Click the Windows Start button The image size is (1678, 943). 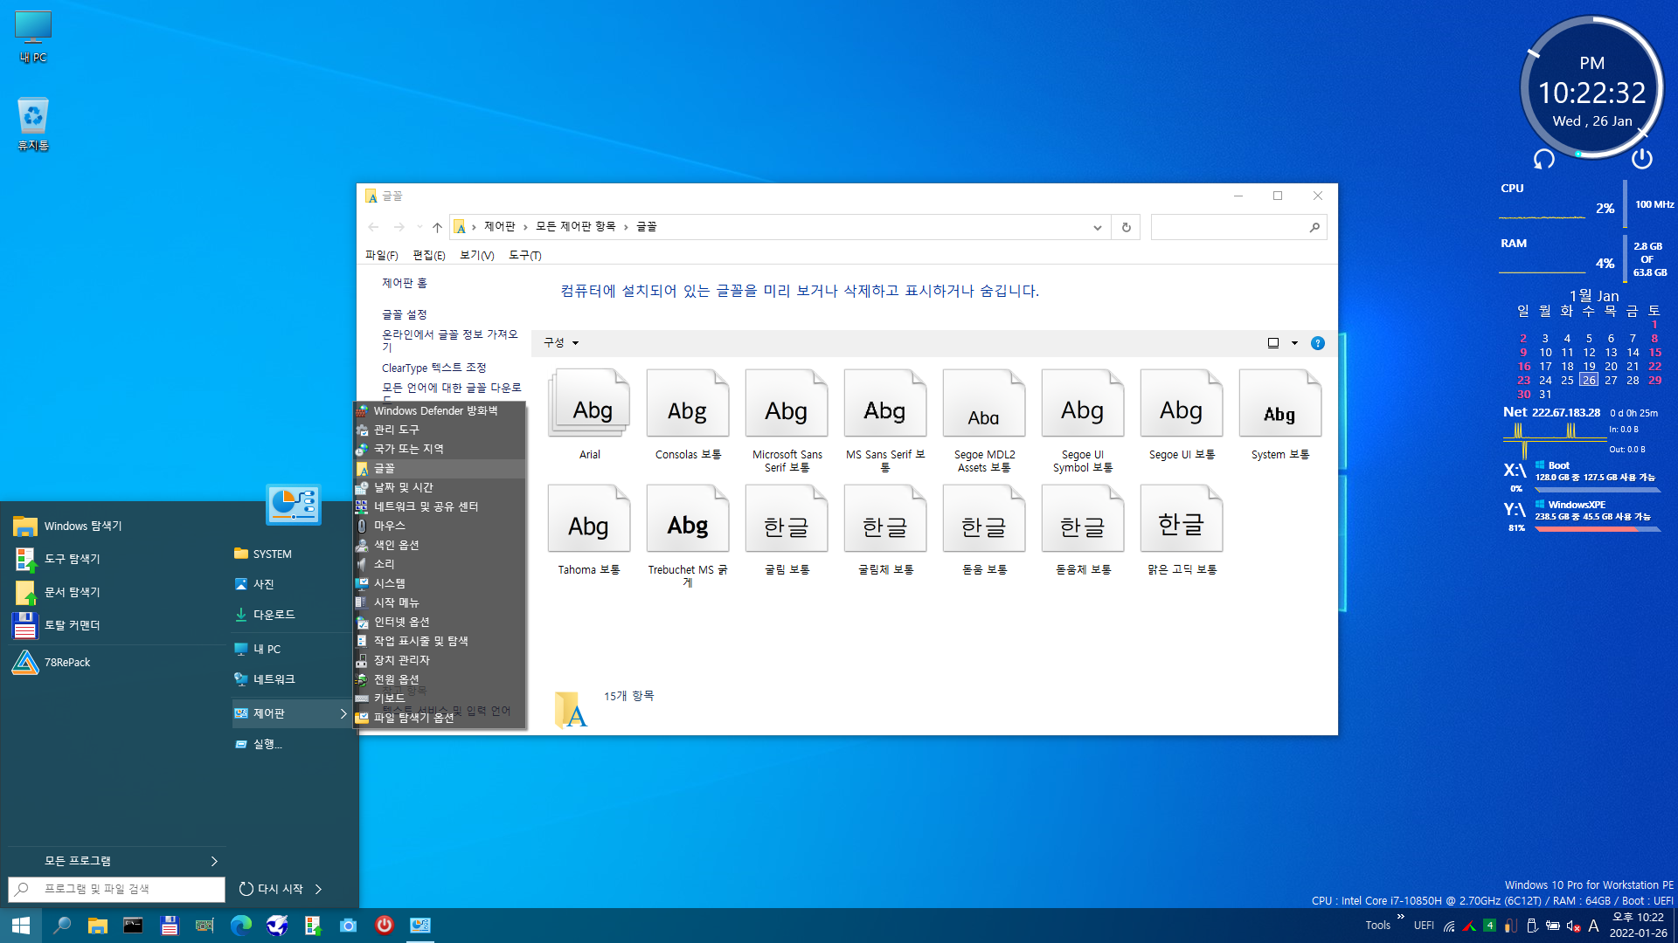(x=21, y=926)
